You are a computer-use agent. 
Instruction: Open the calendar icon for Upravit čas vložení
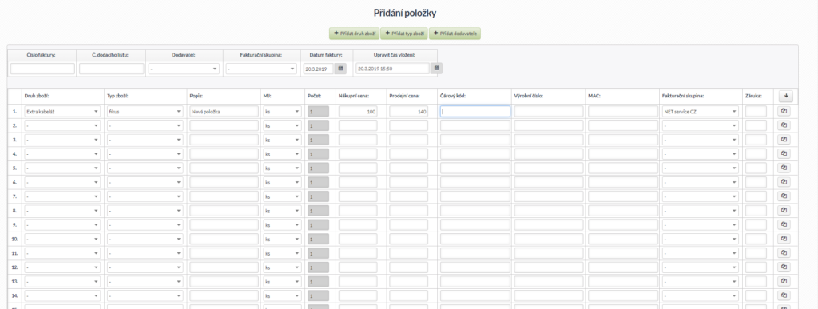click(x=437, y=68)
